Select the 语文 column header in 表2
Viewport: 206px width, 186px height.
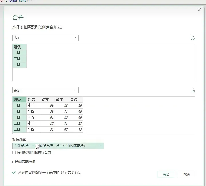[48, 99]
